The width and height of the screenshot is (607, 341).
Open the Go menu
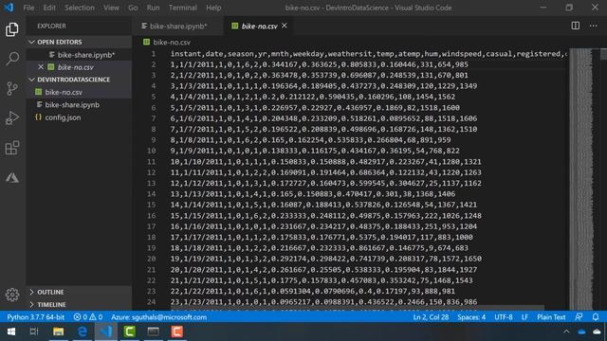(x=133, y=8)
